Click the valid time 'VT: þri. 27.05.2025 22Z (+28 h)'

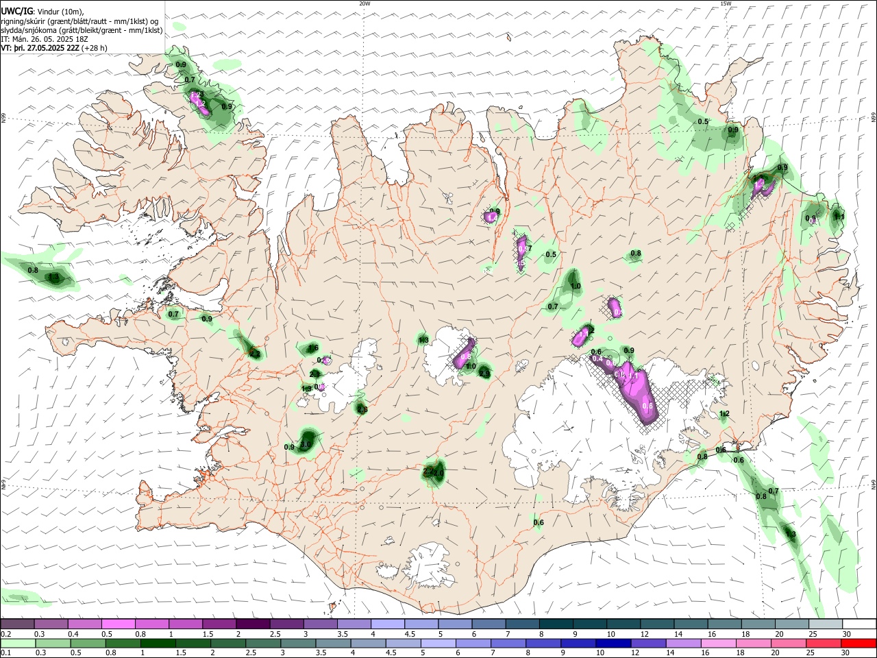53,48
